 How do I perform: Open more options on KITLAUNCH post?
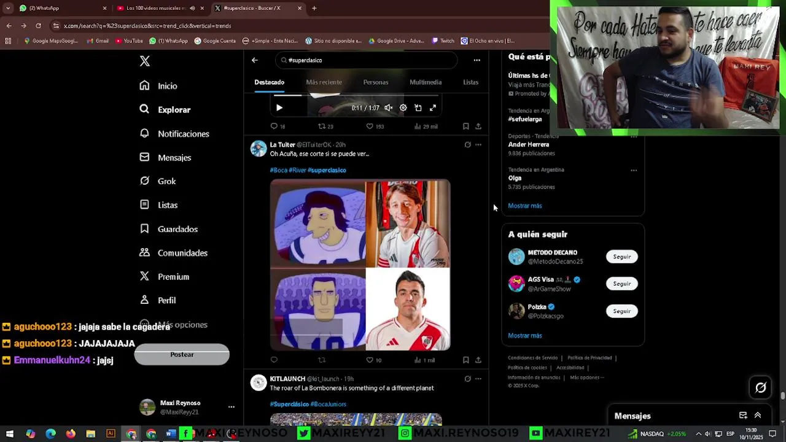[x=478, y=379]
